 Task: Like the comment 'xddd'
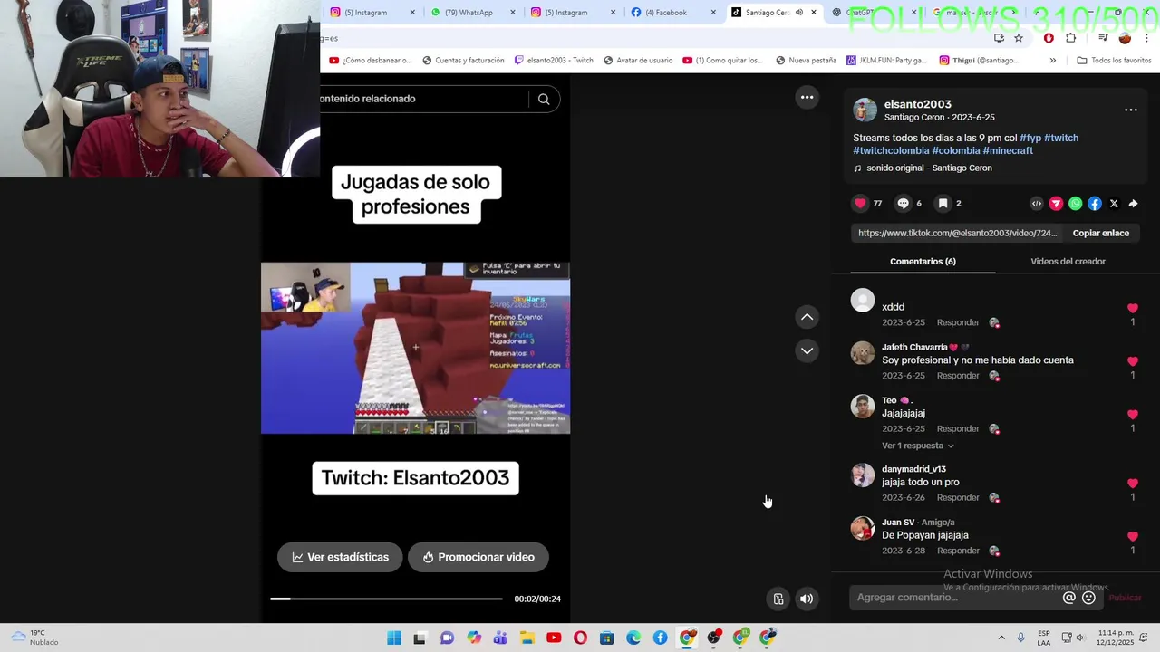pos(1132,308)
